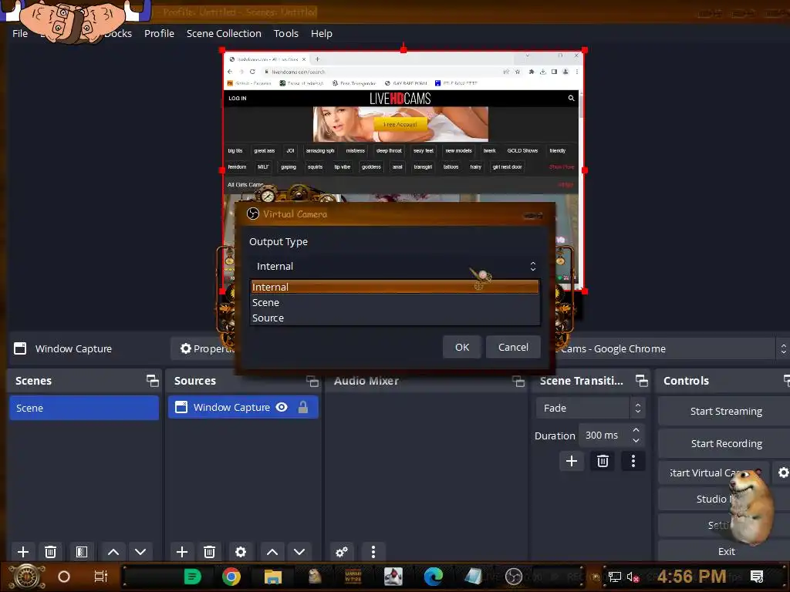The image size is (790, 592).
Task: Toggle muted volume icon in system tray
Action: (x=633, y=577)
